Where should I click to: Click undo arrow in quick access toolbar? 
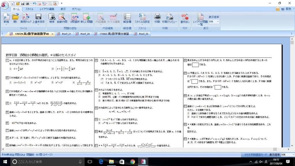tap(35, 3)
